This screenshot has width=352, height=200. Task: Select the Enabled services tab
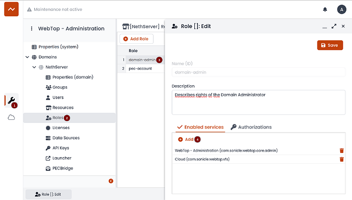click(200, 127)
